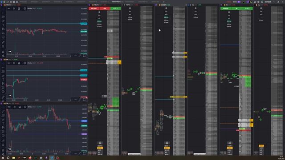285x160 pixels.
Task: Select the ruler tool in bottom chart sidebar
Action: (3, 141)
